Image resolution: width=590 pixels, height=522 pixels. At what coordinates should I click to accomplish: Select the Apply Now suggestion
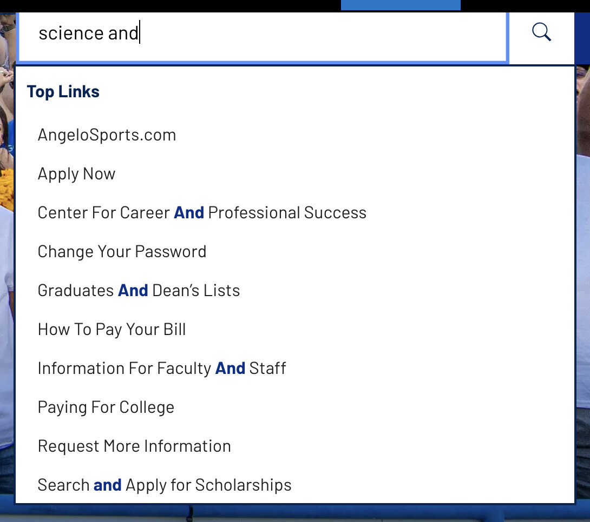click(x=76, y=173)
